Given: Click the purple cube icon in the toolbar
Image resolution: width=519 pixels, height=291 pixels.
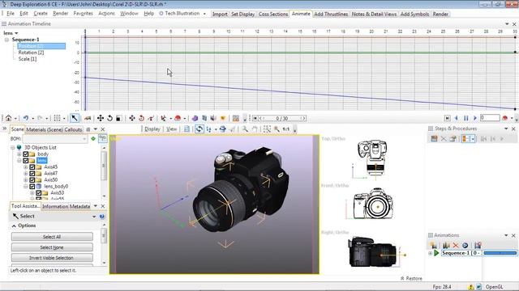Looking at the screenshot, I should (195, 118).
